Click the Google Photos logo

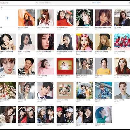[4, 3]
